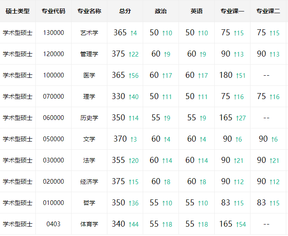Click the 艺术学 major name
The height and width of the screenshot is (236, 288).
(89, 33)
